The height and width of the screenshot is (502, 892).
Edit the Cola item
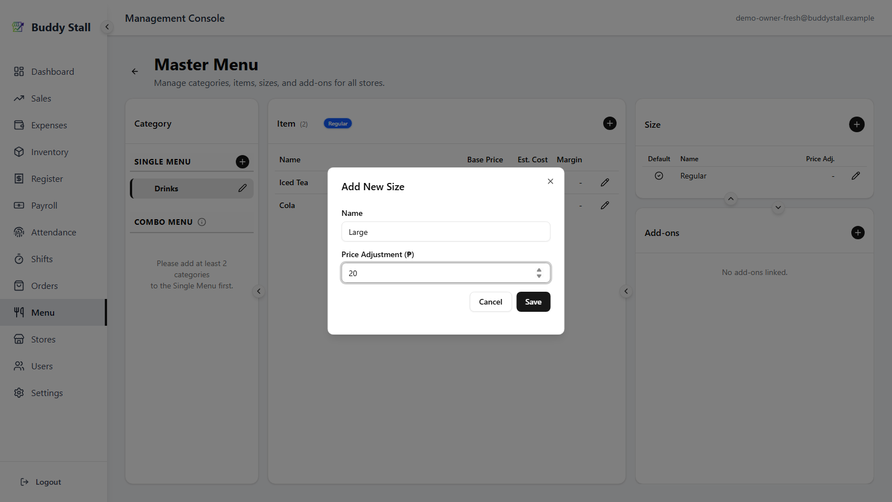605,205
